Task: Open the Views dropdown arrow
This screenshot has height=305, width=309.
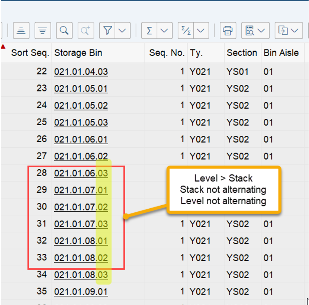Action: tap(261, 30)
